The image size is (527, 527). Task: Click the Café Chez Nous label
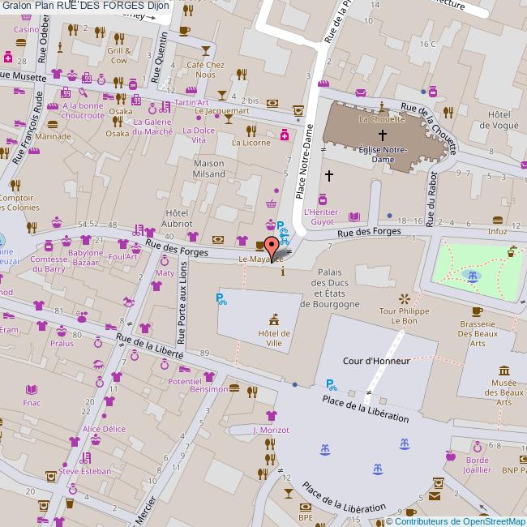[x=205, y=70]
